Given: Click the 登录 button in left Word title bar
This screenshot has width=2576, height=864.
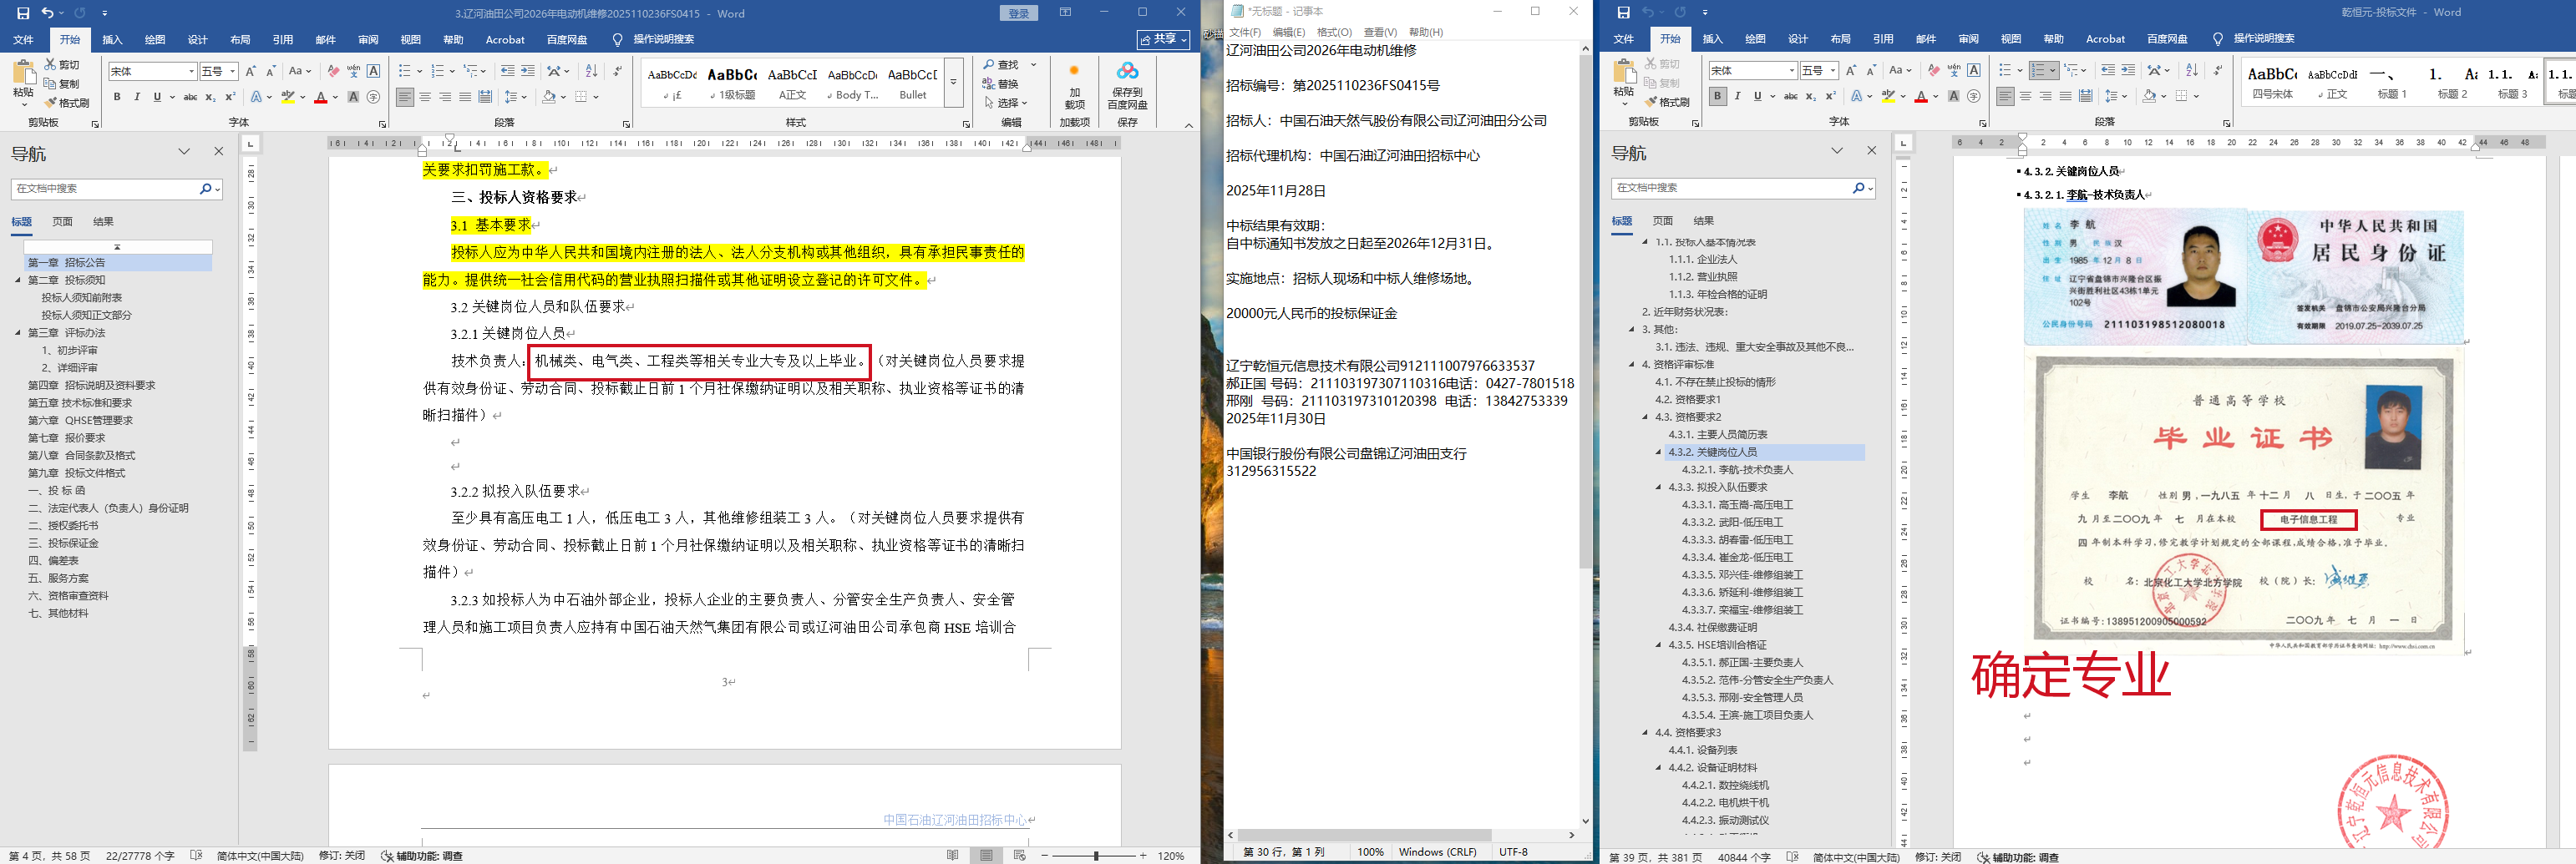Looking at the screenshot, I should (1019, 13).
